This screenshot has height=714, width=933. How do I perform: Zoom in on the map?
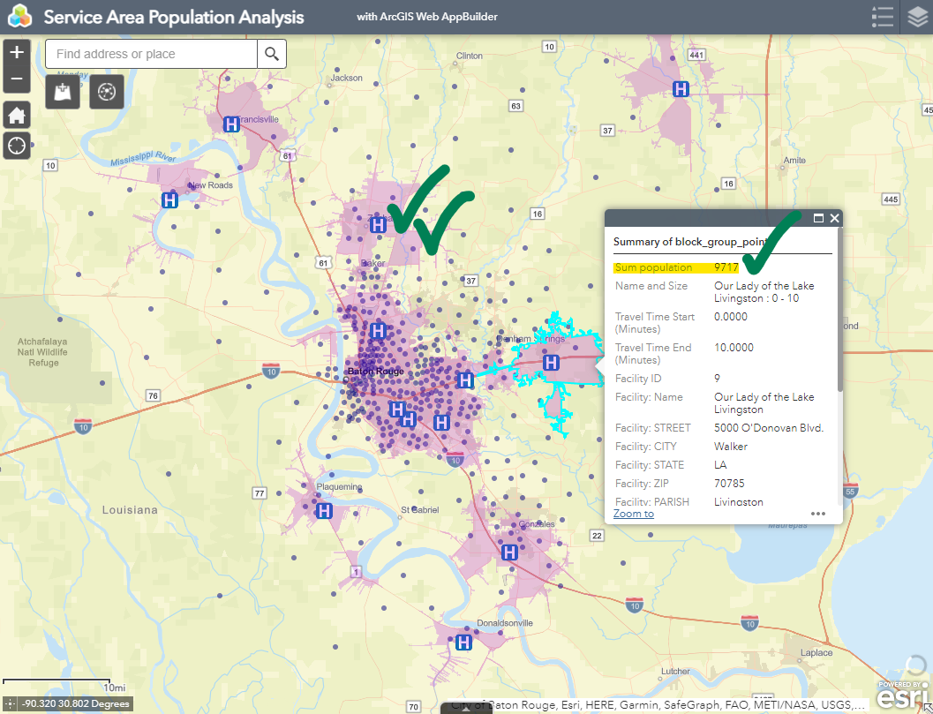(x=17, y=52)
